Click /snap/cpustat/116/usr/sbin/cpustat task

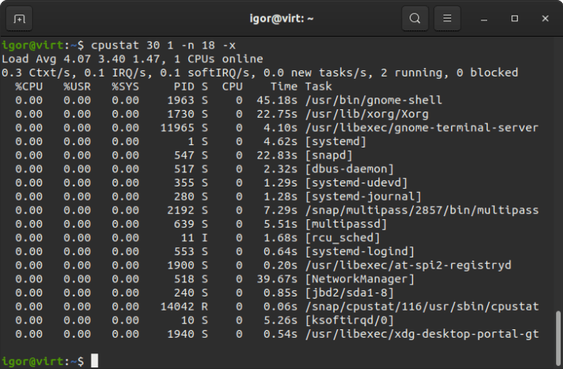click(421, 307)
